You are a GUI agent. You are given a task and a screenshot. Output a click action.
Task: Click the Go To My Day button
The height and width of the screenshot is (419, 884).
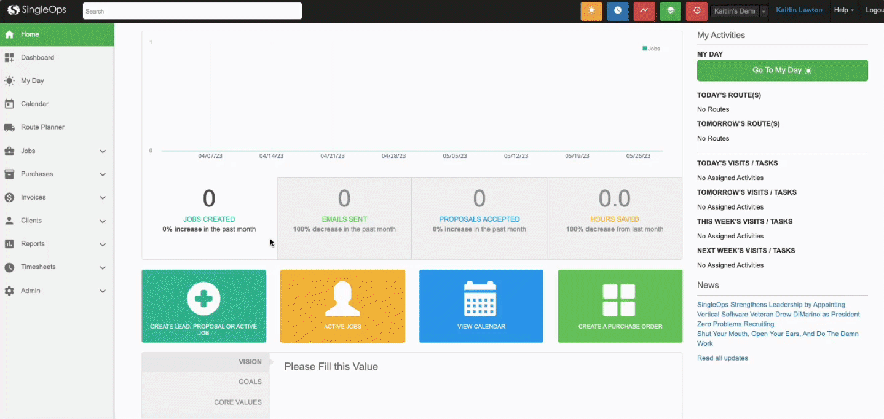click(782, 71)
